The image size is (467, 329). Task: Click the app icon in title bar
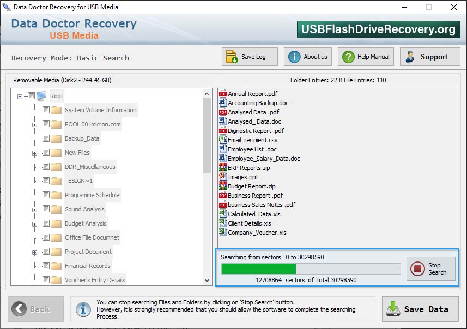(x=7, y=7)
